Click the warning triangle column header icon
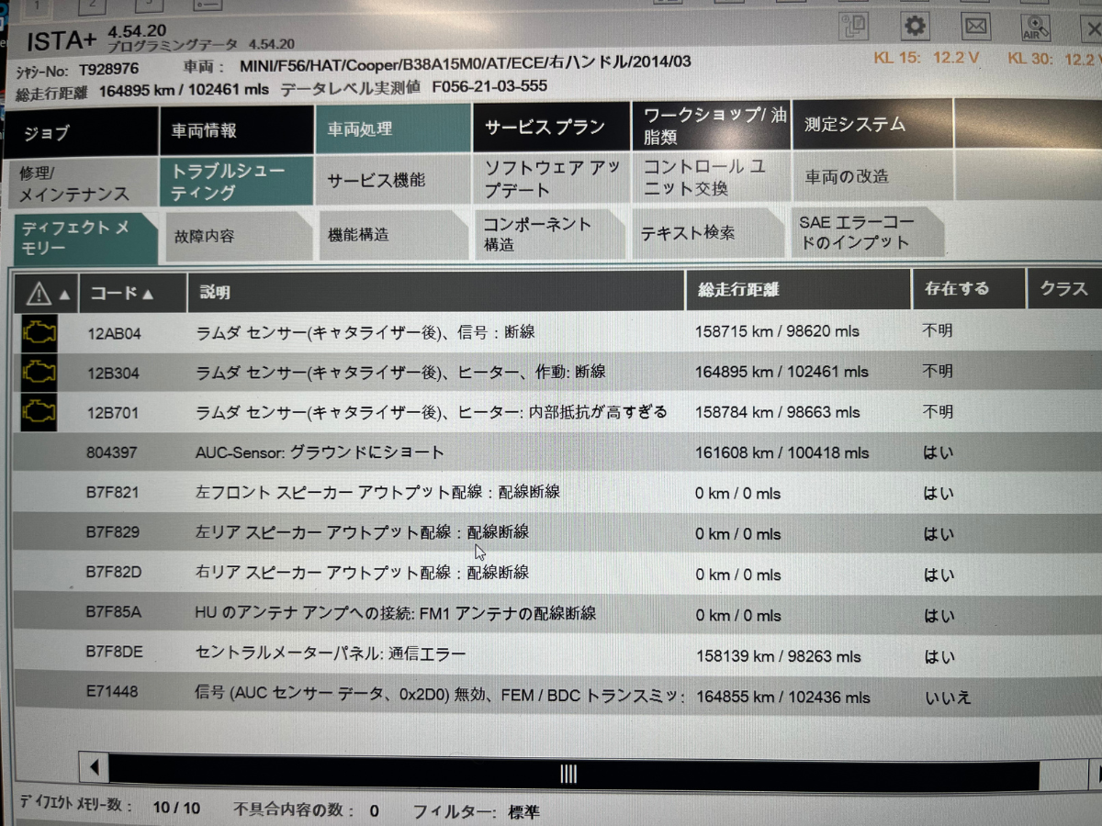This screenshot has height=826, width=1102. (x=39, y=293)
